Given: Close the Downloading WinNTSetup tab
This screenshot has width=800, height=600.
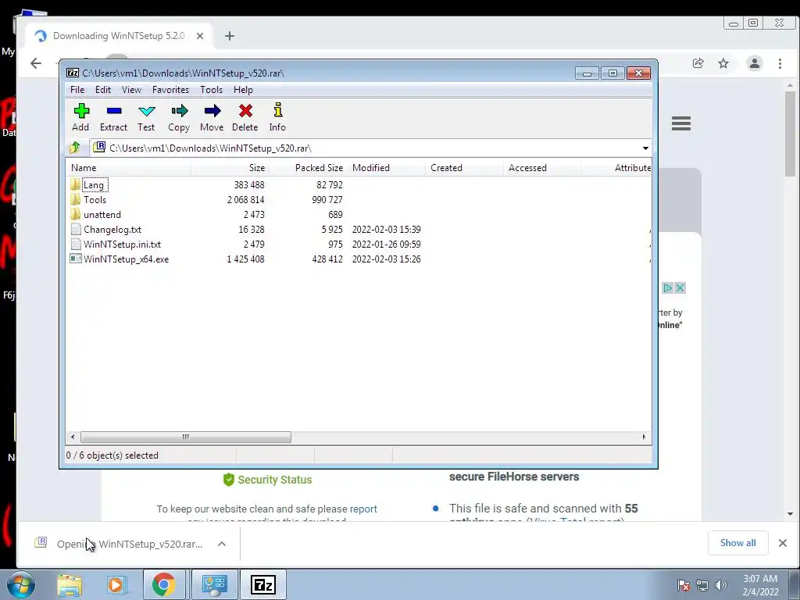Looking at the screenshot, I should [200, 36].
